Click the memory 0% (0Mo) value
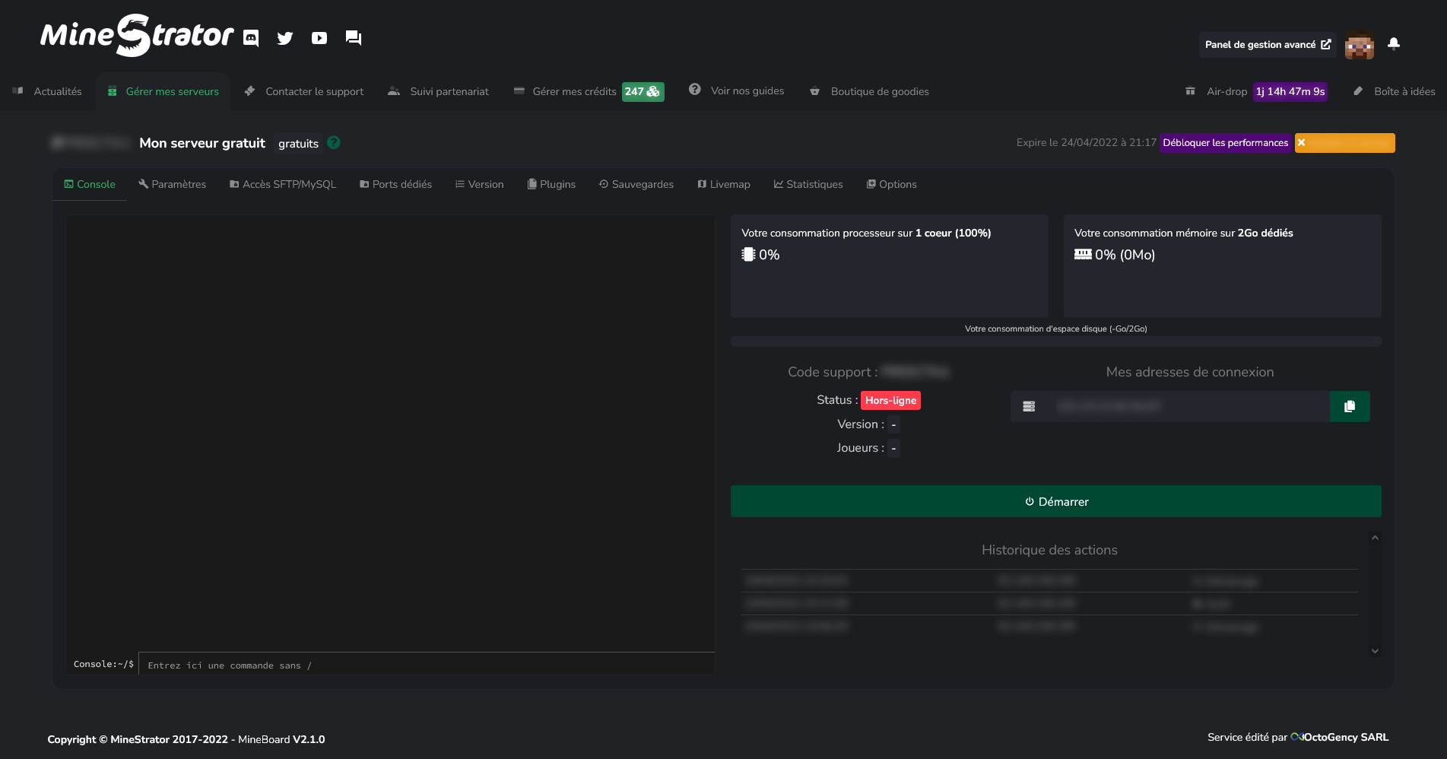Viewport: 1447px width, 759px height. click(1125, 255)
